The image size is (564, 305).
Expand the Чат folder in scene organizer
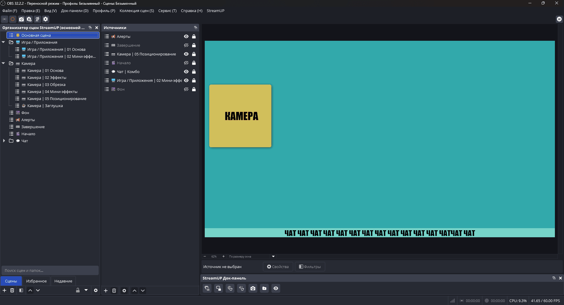tap(4, 141)
